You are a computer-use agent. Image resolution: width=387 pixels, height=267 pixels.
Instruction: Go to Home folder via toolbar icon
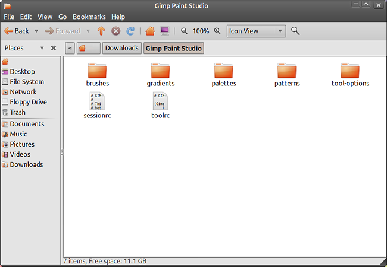click(150, 31)
